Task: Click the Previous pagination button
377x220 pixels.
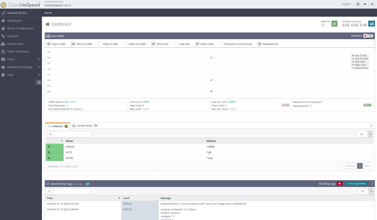Action: click(350, 166)
